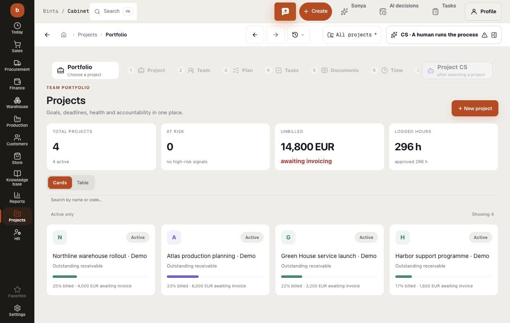Open Northline warehouse rollout · Demo title
This screenshot has height=323, width=510.
pyautogui.click(x=100, y=256)
